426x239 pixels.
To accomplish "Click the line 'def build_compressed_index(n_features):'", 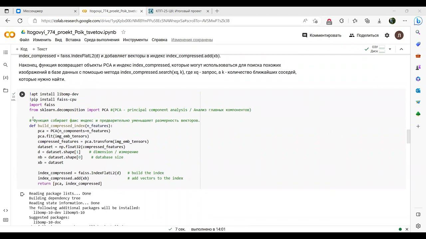I will 71,126.
